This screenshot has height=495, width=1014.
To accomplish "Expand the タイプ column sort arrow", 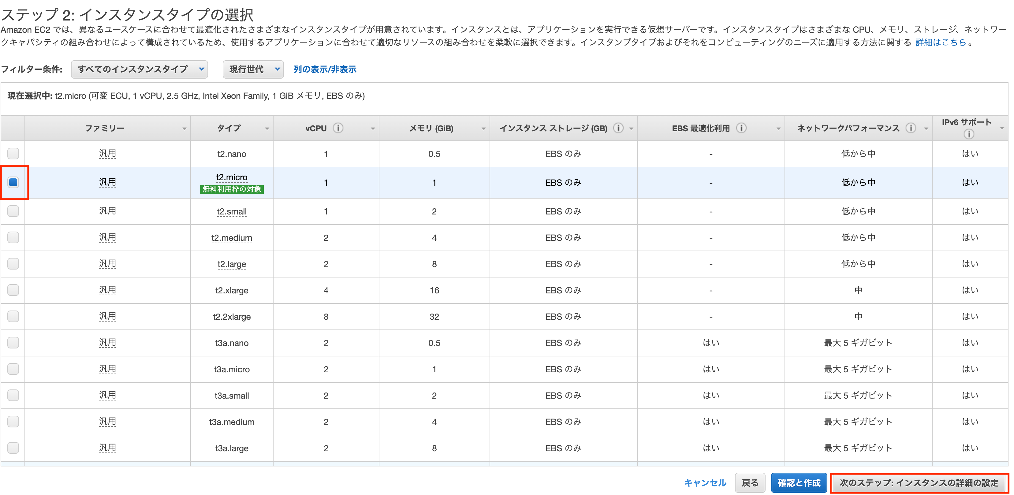I will point(267,128).
